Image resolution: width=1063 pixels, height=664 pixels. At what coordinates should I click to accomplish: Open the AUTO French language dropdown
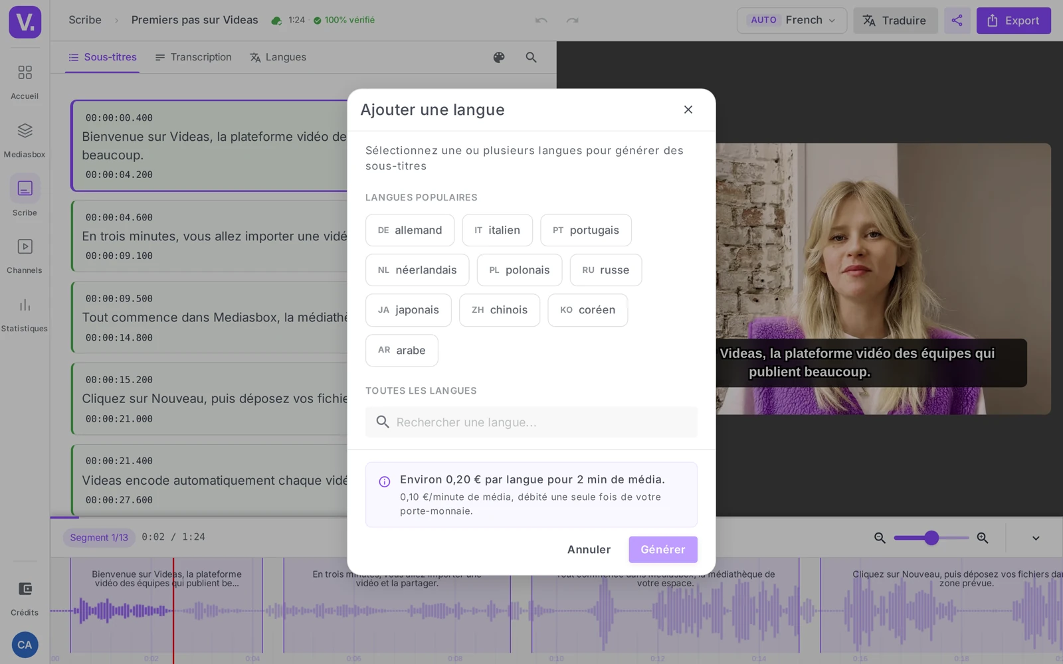(792, 21)
